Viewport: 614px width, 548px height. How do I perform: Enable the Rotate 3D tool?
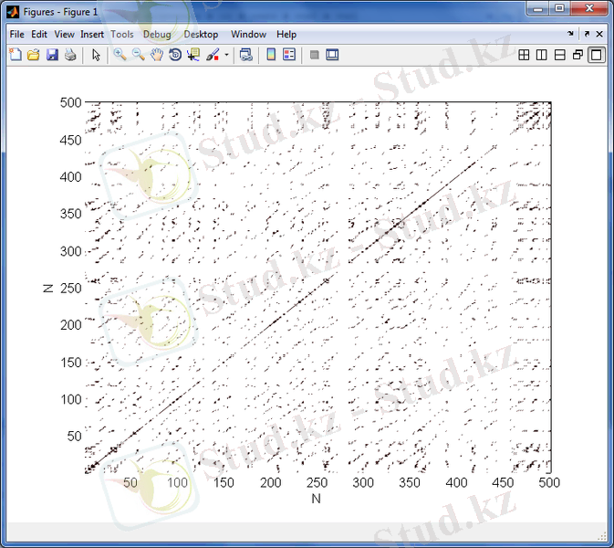[175, 55]
